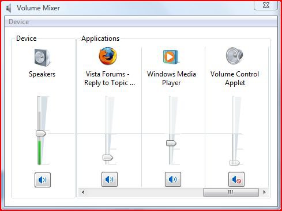Click the Applications group heading

(x=100, y=39)
